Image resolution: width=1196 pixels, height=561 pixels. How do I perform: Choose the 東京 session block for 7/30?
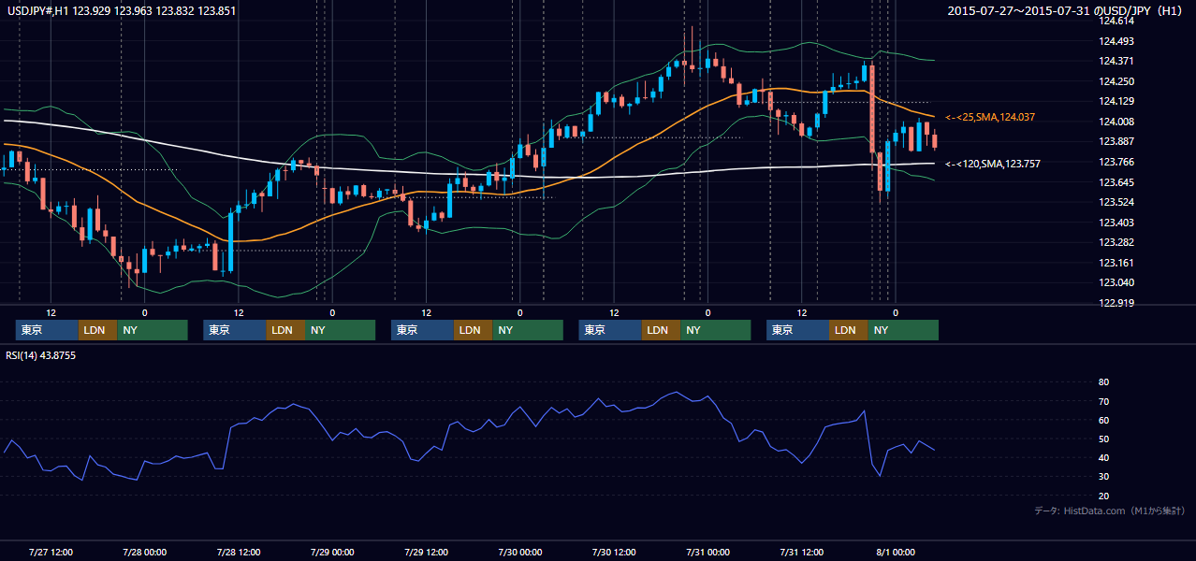[610, 330]
